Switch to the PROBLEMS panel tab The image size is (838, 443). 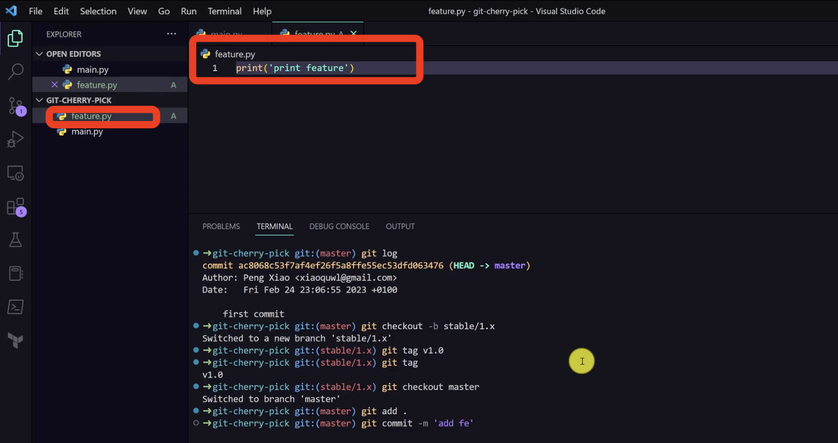tap(221, 226)
